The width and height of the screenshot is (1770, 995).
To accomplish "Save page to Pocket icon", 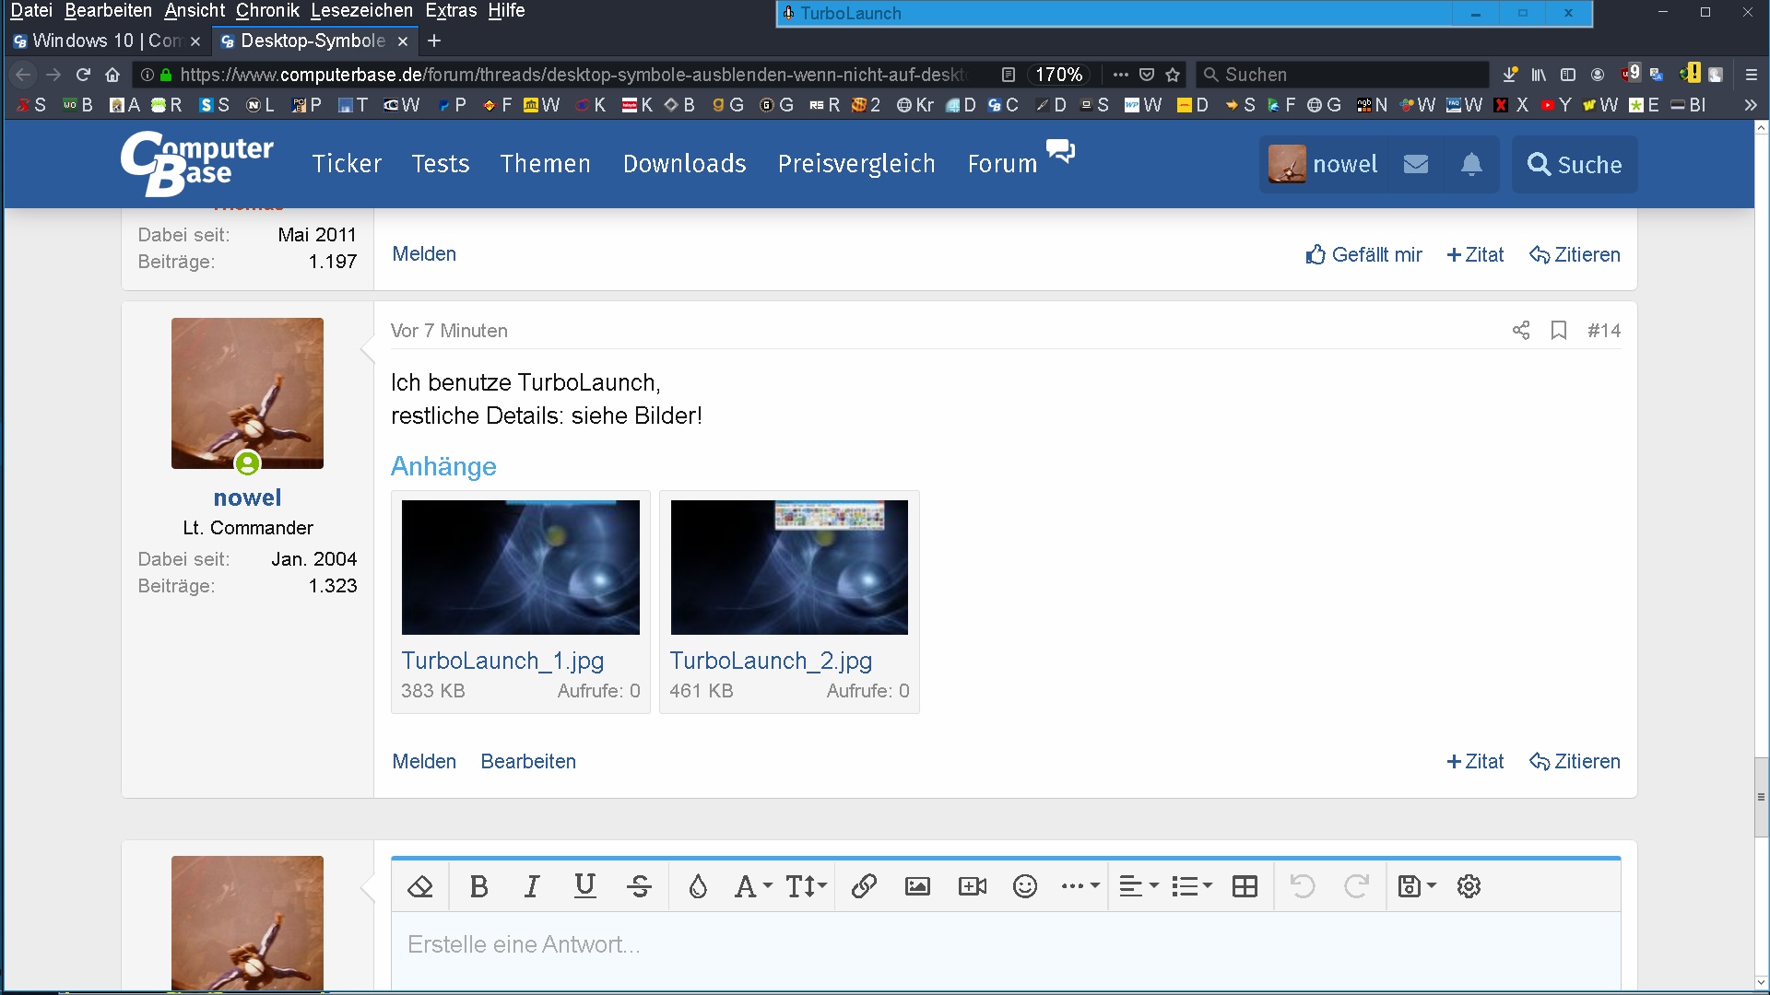I will (1147, 75).
